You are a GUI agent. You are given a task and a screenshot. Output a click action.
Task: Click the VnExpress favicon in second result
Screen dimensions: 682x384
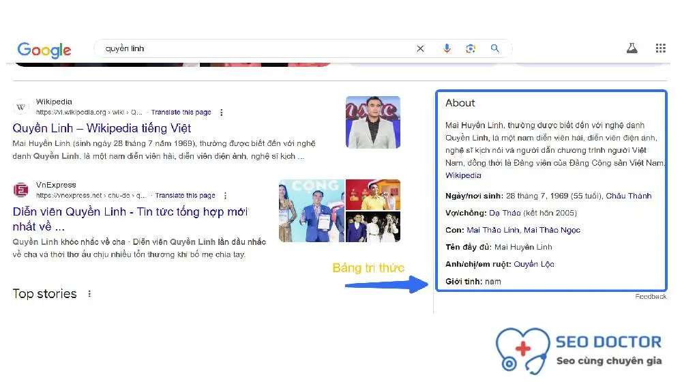[21, 190]
